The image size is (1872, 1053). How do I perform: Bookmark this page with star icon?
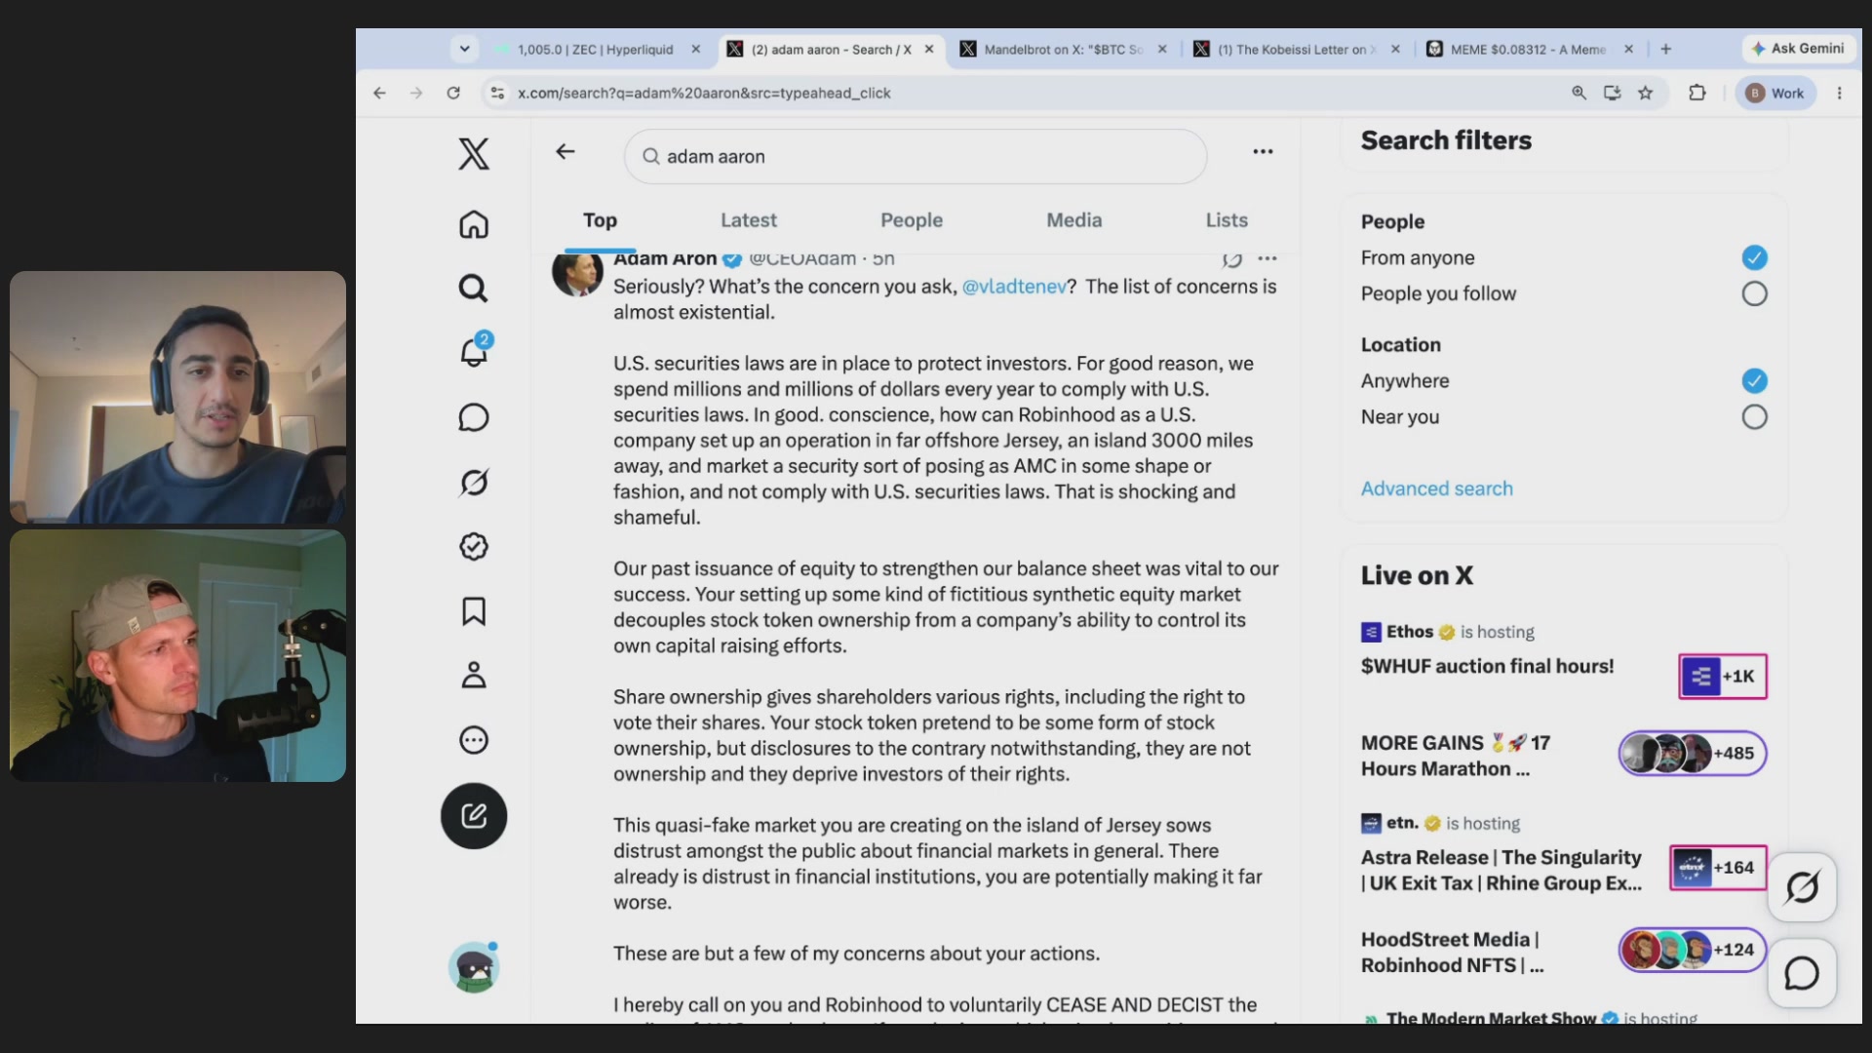[x=1646, y=93]
